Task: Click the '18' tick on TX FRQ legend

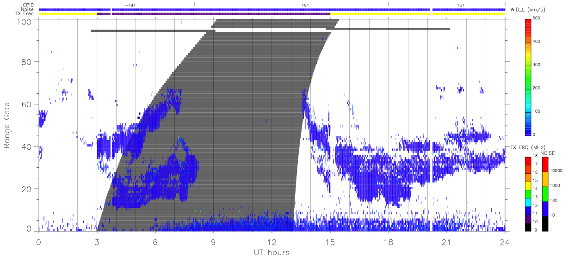Action: pos(535,157)
